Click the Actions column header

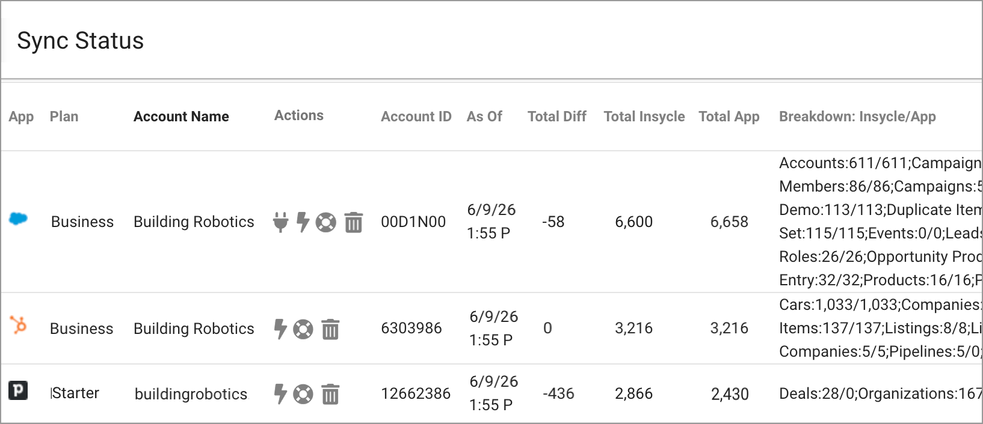coord(299,115)
